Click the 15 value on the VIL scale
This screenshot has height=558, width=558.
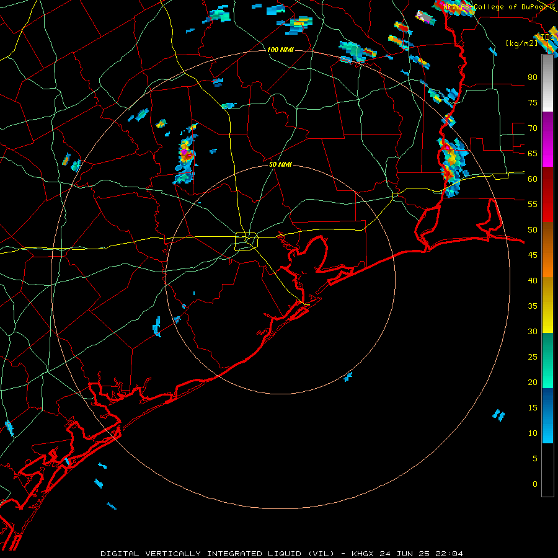pyautogui.click(x=533, y=408)
